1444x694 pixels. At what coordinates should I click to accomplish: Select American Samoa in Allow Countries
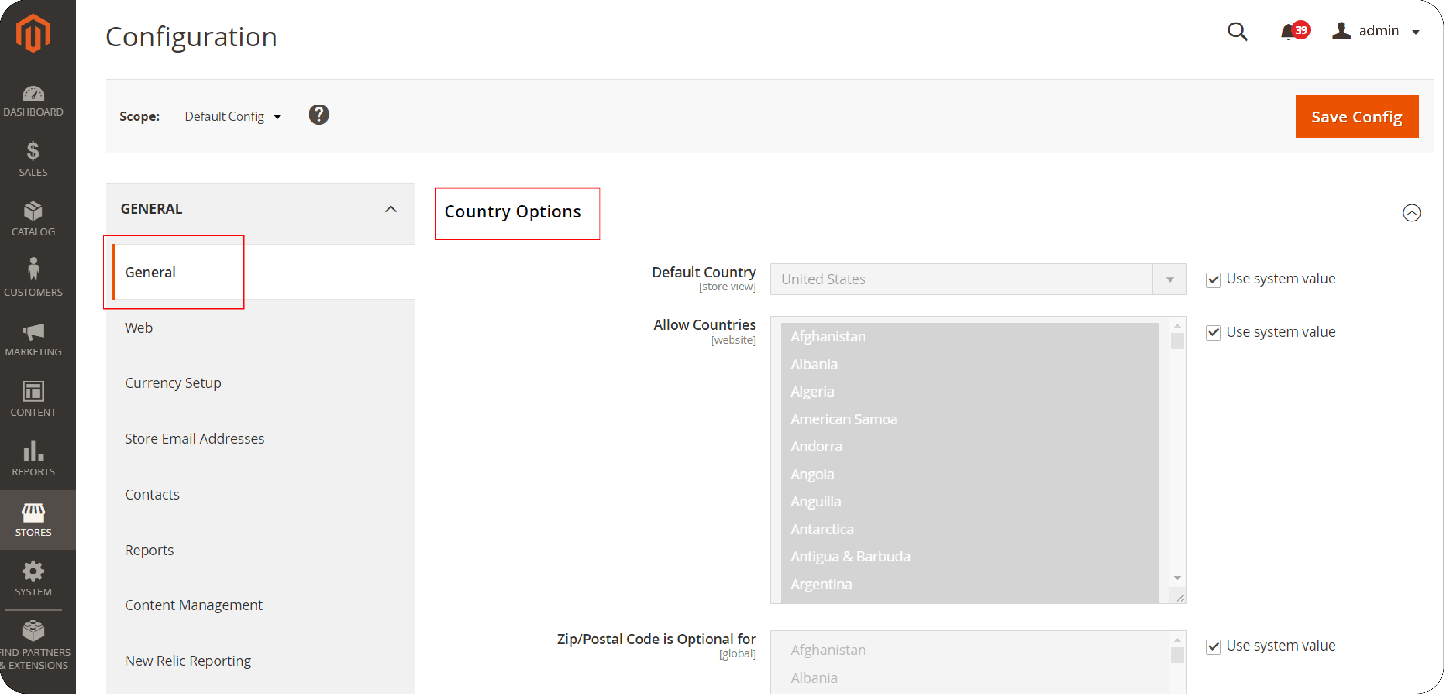970,419
